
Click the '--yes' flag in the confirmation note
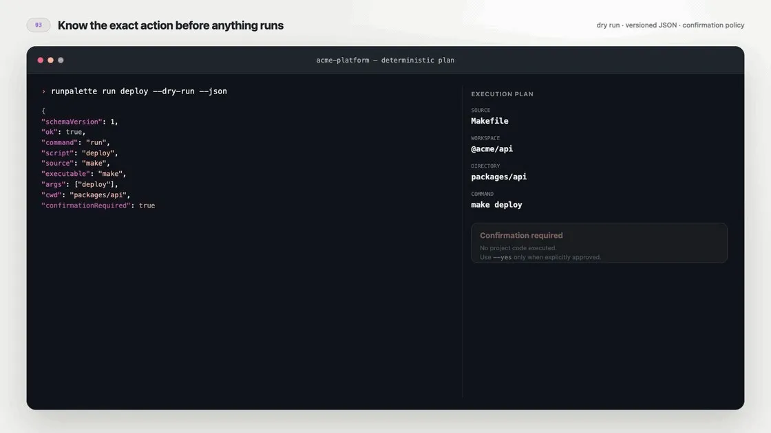click(x=502, y=257)
